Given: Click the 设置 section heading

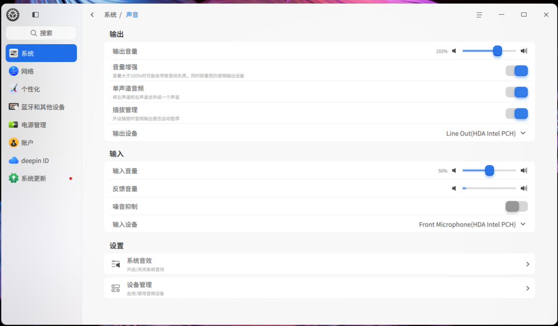Looking at the screenshot, I should point(117,245).
